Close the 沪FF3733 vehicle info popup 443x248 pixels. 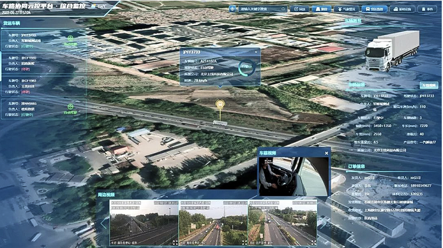(256, 52)
